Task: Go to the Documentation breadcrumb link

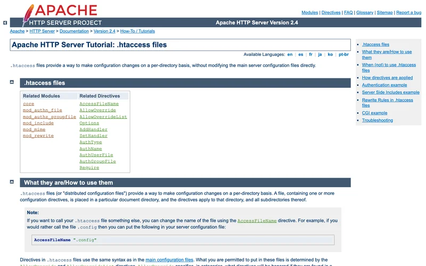Action: (74, 31)
